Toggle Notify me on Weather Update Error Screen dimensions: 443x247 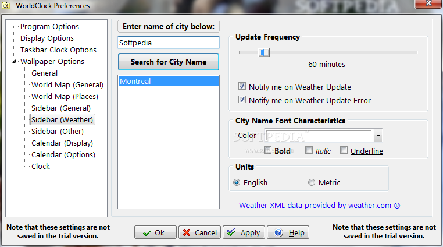click(x=242, y=100)
